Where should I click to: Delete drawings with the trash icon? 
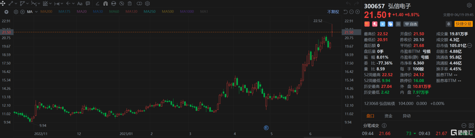(130, 4)
